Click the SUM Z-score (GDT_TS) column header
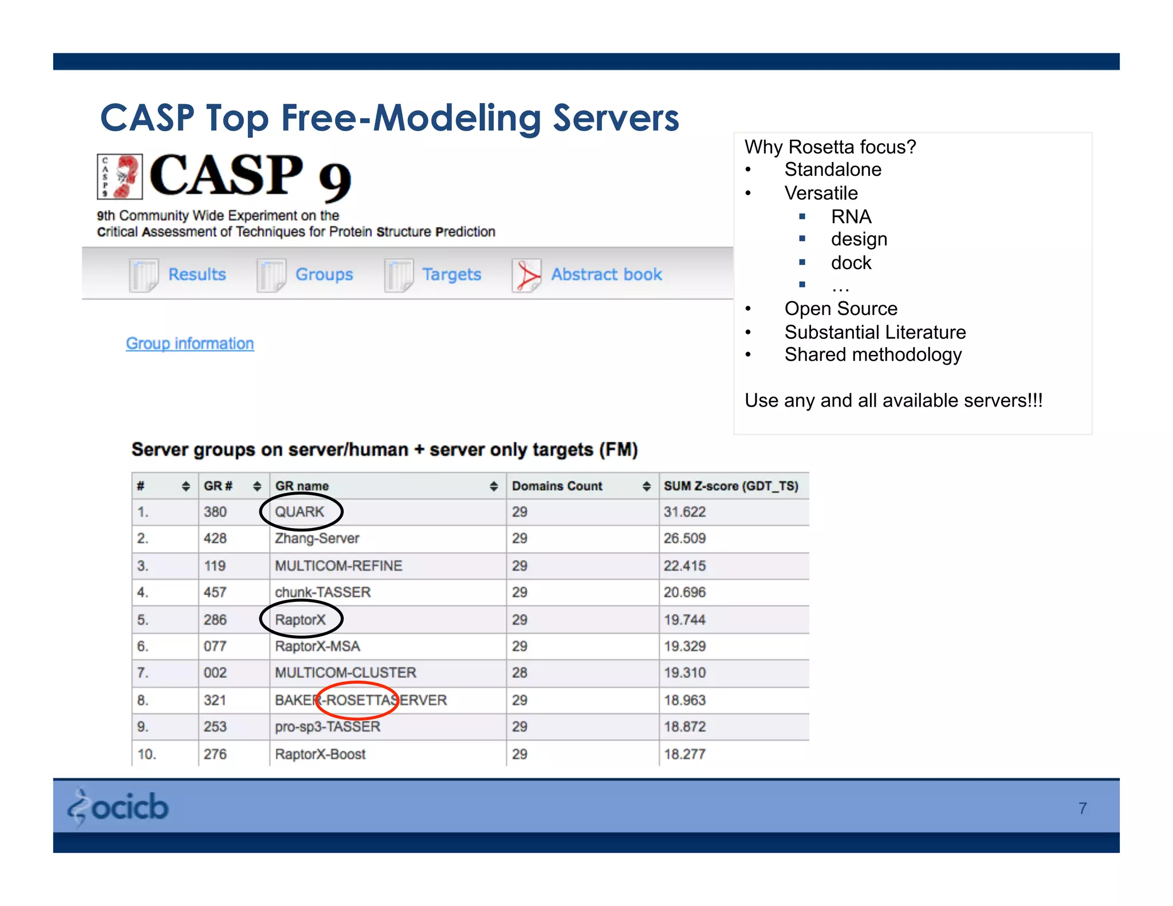Image resolution: width=1173 pixels, height=906 pixels. click(731, 486)
